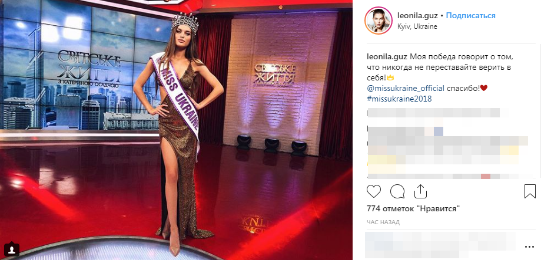Share post using the upload arrow icon
The image size is (541, 260).
tap(420, 191)
